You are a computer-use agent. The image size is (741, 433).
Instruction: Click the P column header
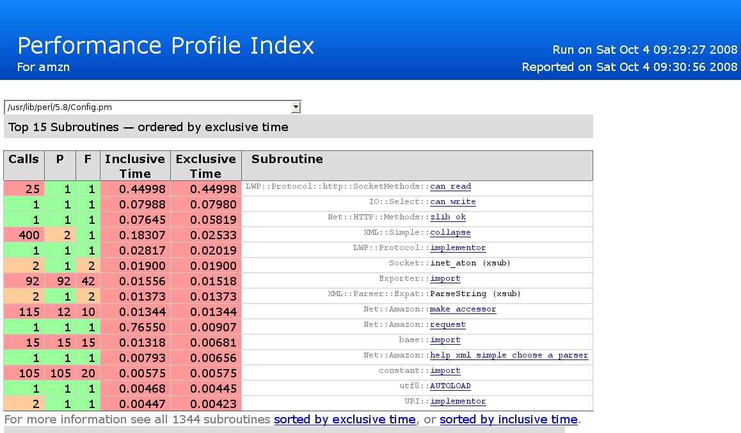point(60,166)
